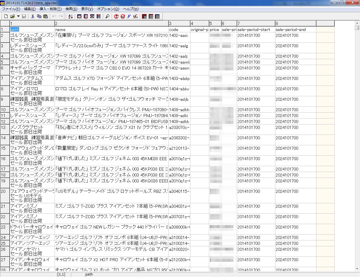
Task: Select row 14 name cell 音声ナビ 朝日ゴルフ
Action: click(112, 140)
